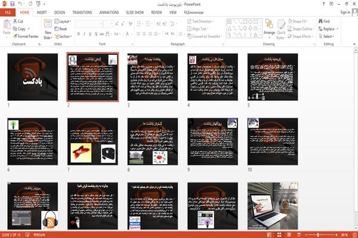Switch to the INSERT tab
This screenshot has width=358, height=238.
tap(42, 13)
